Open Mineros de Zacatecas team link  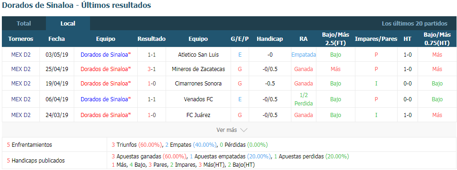click(198, 69)
